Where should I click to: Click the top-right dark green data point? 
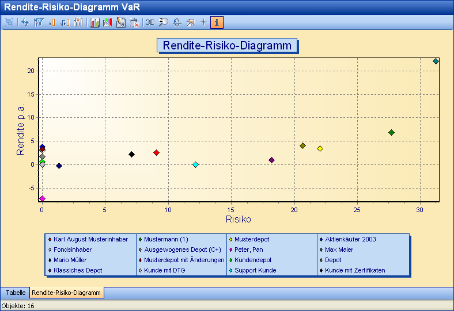(436, 62)
